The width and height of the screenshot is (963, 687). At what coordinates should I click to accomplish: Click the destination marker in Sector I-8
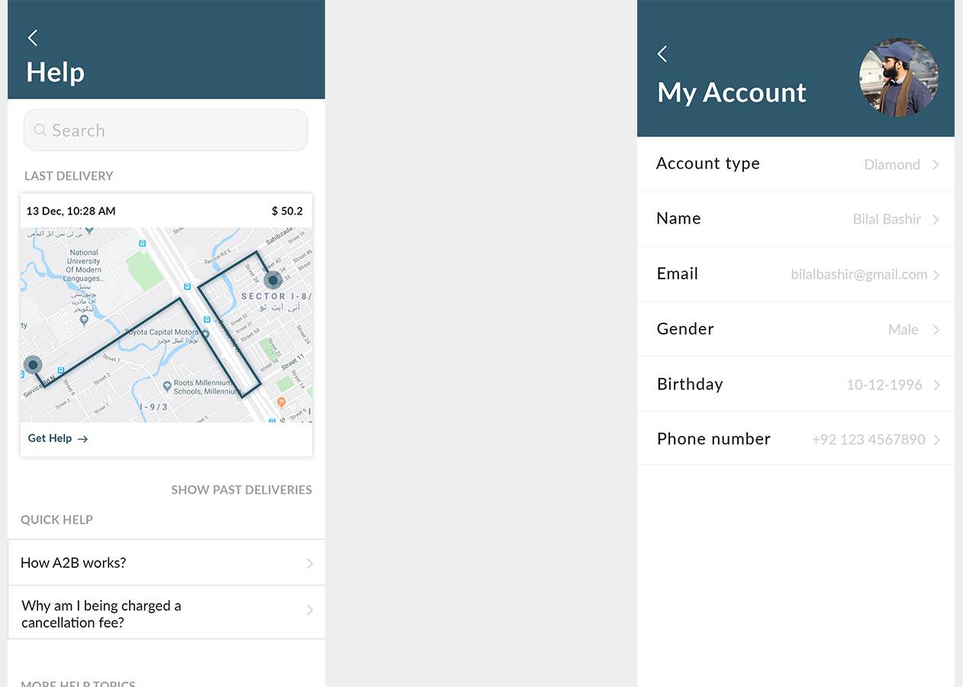click(x=272, y=280)
